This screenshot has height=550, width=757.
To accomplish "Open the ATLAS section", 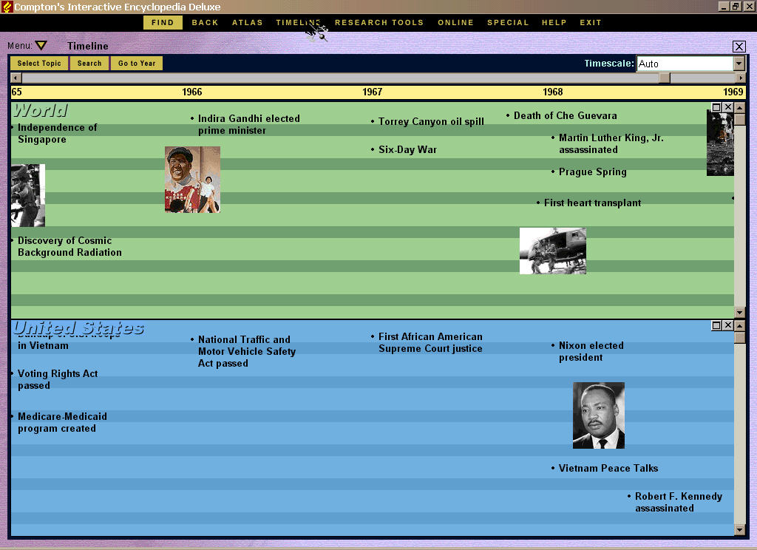I will (247, 22).
